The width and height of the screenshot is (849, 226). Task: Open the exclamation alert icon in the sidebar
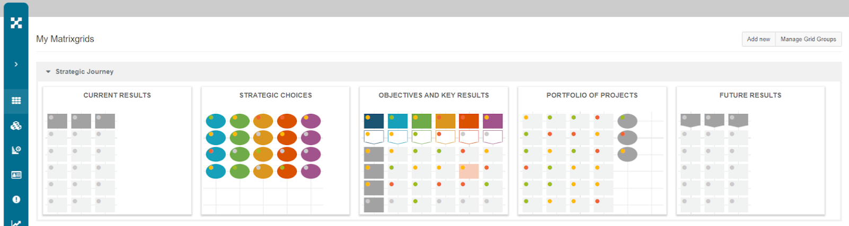click(16, 200)
